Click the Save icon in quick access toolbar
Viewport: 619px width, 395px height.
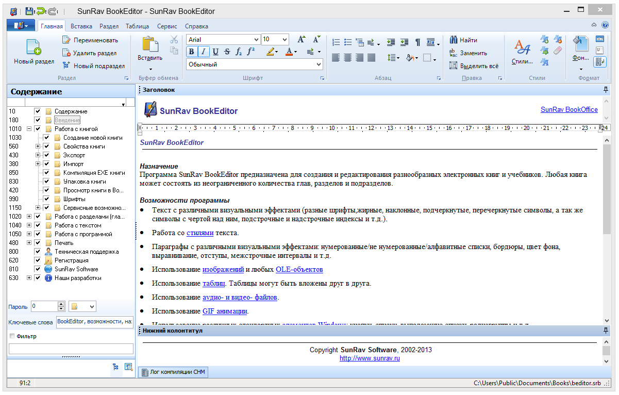[29, 11]
